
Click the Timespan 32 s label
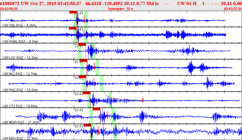(120, 9)
